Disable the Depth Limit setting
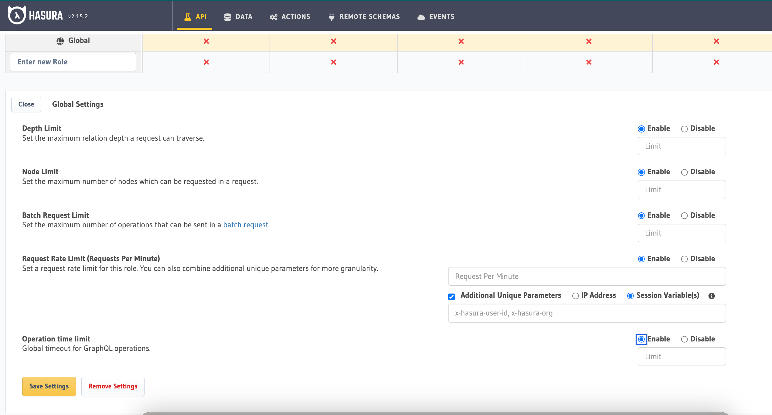 [684, 128]
